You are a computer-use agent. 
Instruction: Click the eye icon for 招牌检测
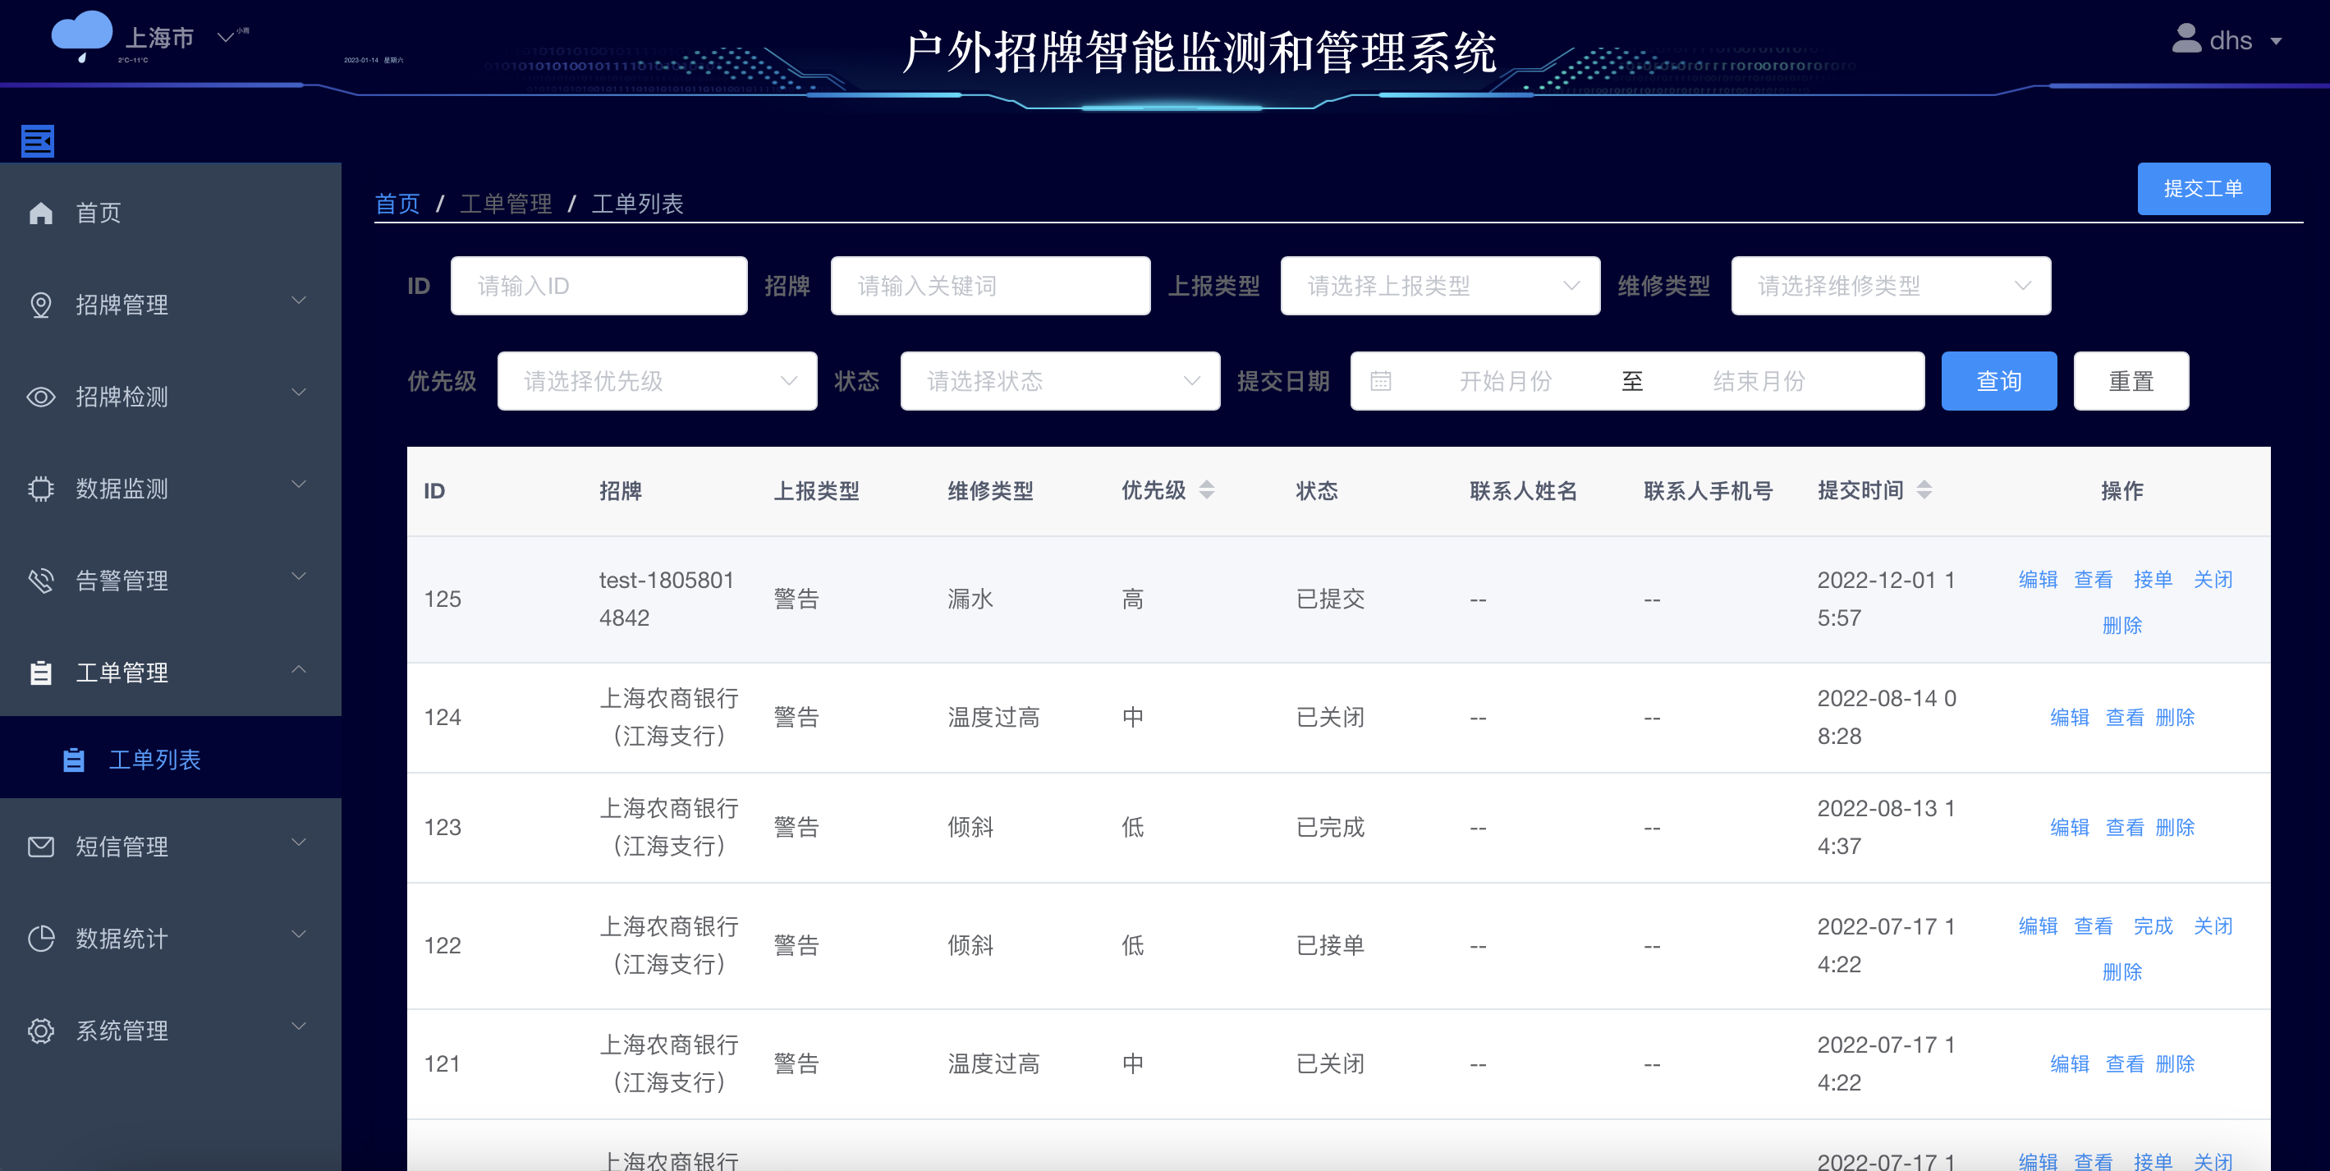tap(41, 397)
